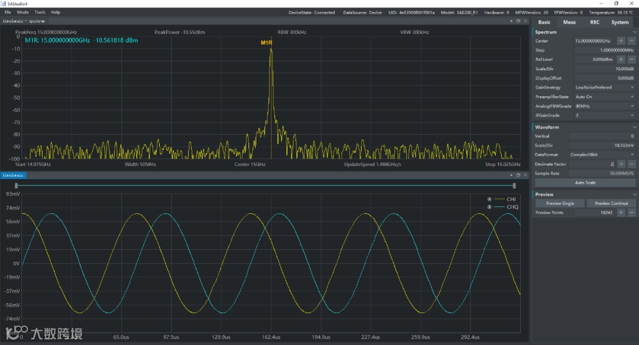The image size is (639, 345).
Task: Click the timedomain range slider track
Action: [x=265, y=185]
